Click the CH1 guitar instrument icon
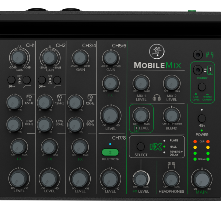221x221 pixels. (12, 86)
